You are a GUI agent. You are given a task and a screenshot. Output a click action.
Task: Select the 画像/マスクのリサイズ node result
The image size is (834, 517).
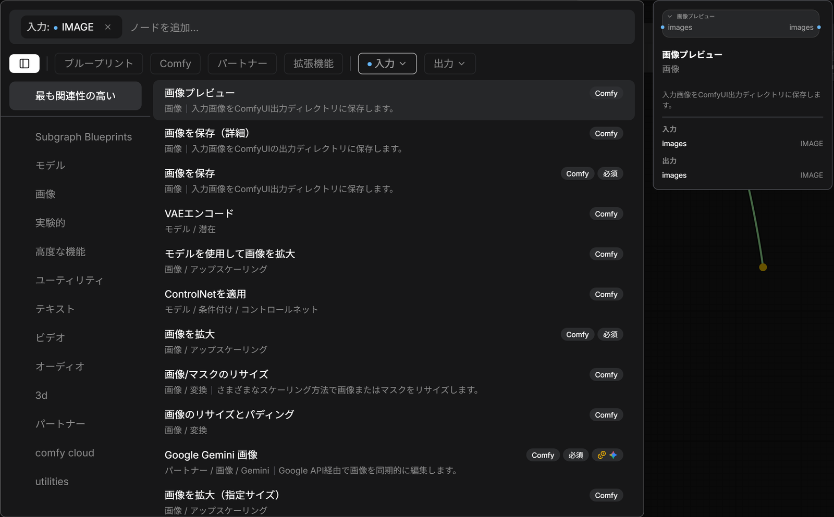(394, 382)
